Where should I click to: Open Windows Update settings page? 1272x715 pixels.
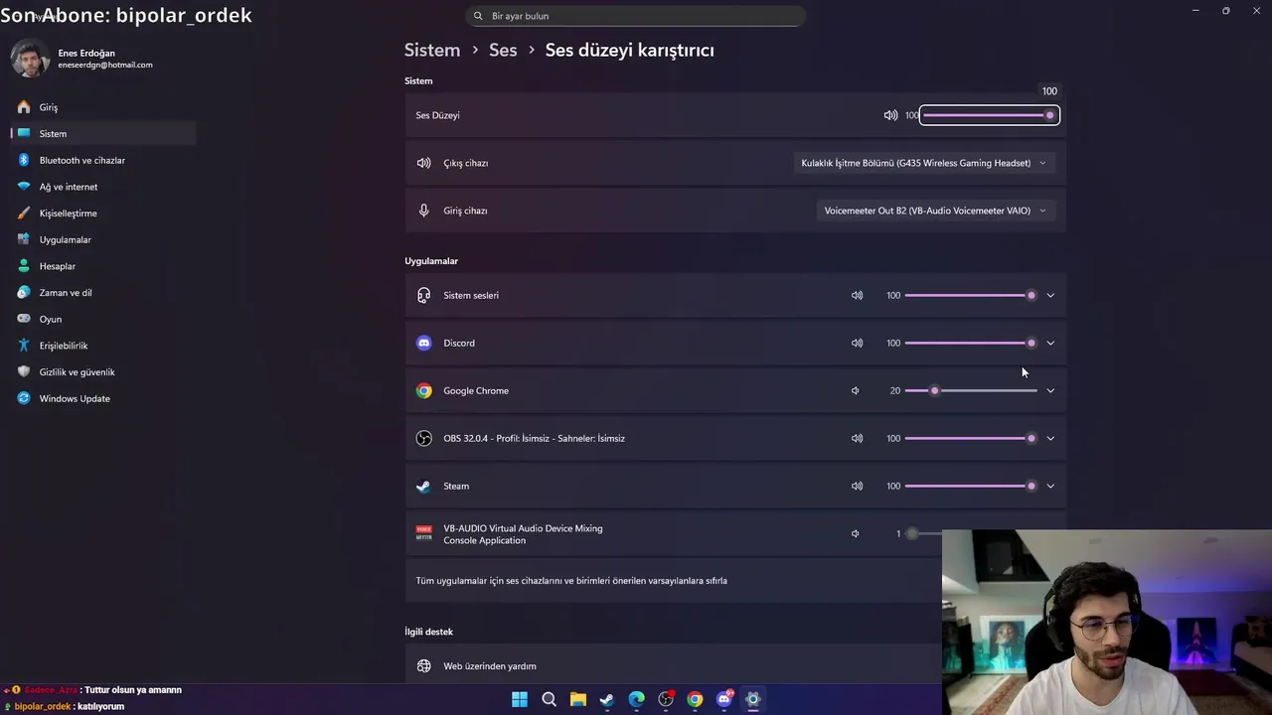[103, 398]
